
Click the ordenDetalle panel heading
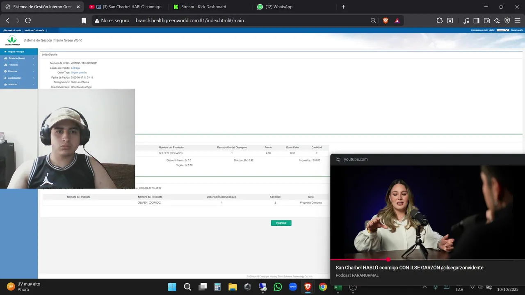tap(50, 54)
